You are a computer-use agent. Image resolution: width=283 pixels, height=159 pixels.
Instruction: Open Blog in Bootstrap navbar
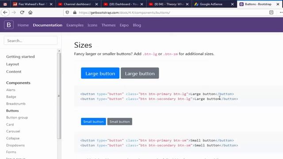(137, 25)
